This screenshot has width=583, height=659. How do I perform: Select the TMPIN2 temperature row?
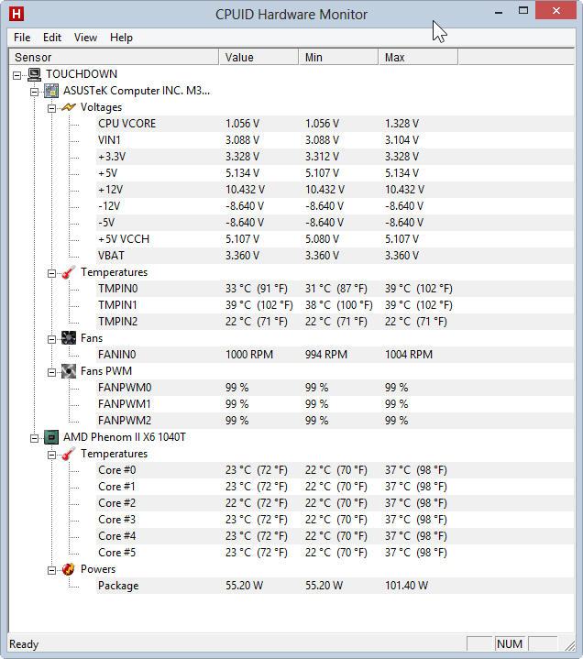(335, 322)
